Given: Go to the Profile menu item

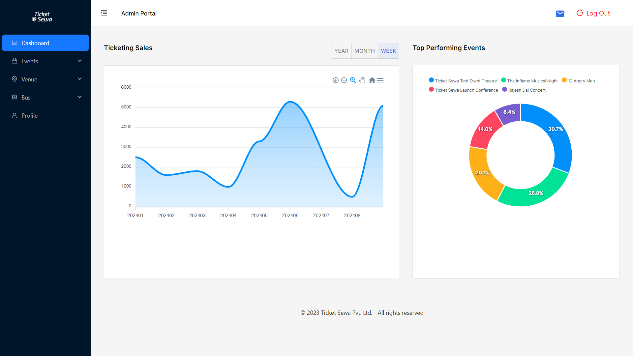Looking at the screenshot, I should tap(29, 116).
